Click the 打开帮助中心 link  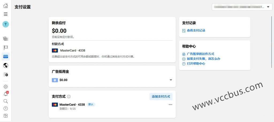coord(196,64)
